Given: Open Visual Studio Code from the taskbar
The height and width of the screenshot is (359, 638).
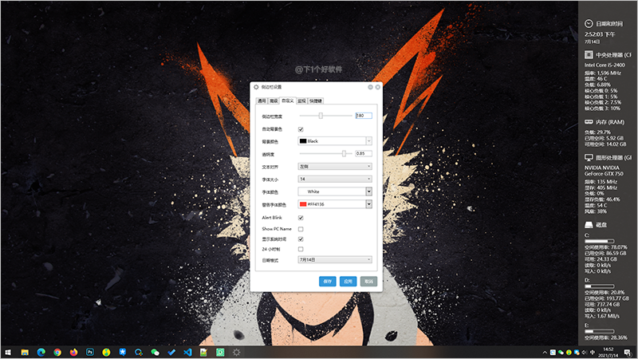Looking at the screenshot, I should tap(187, 353).
